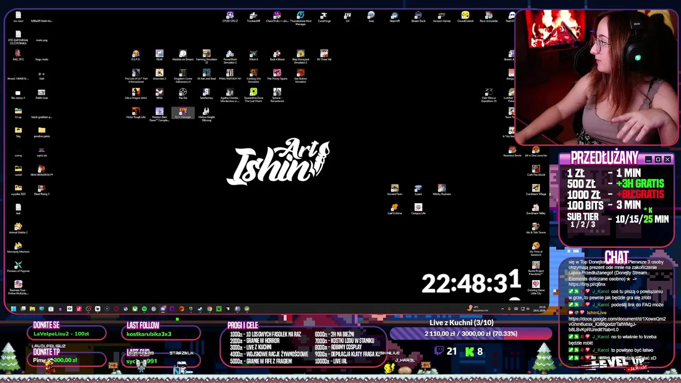The height and width of the screenshot is (383, 681).
Task: Open the My Time at Sandrock shortcut
Action: coord(536,249)
